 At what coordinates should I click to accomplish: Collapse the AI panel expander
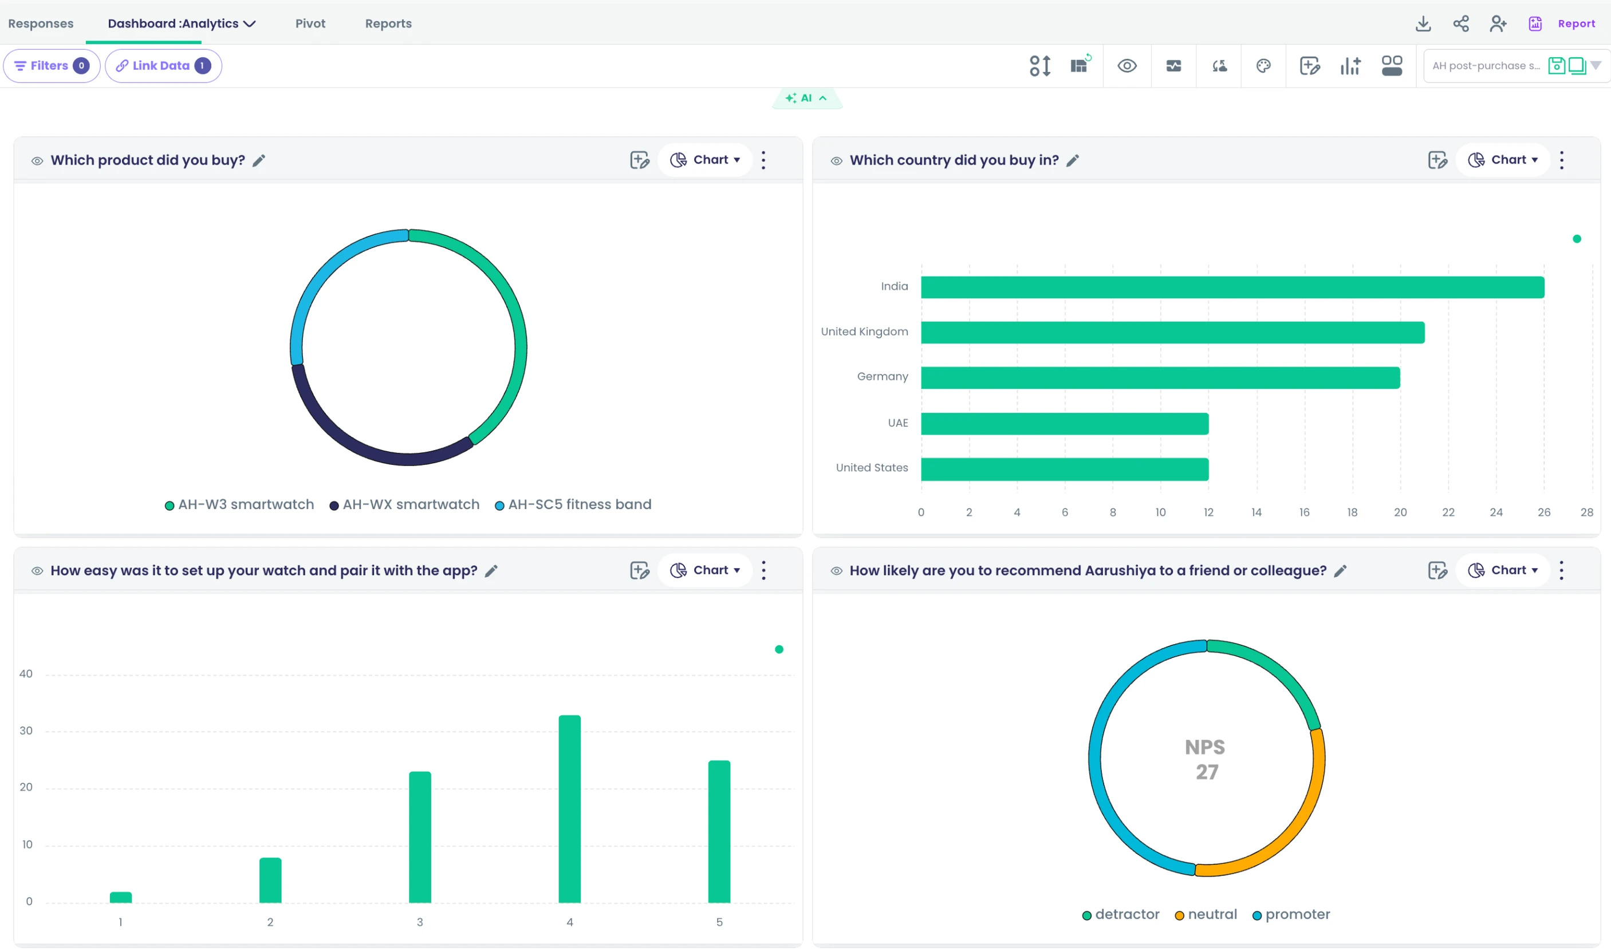[x=807, y=98]
